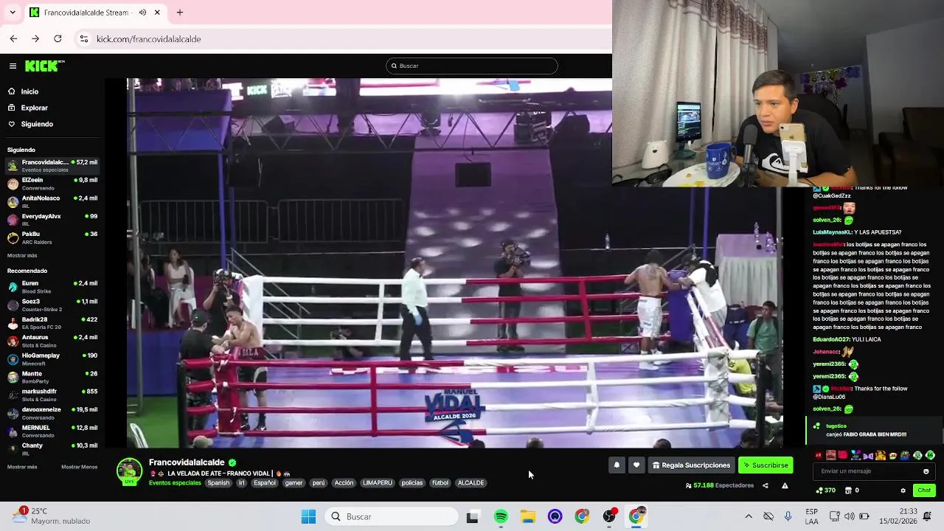Viewport: 944px width, 531px height.
Task: Show hidden system tray icons
Action: point(749,517)
